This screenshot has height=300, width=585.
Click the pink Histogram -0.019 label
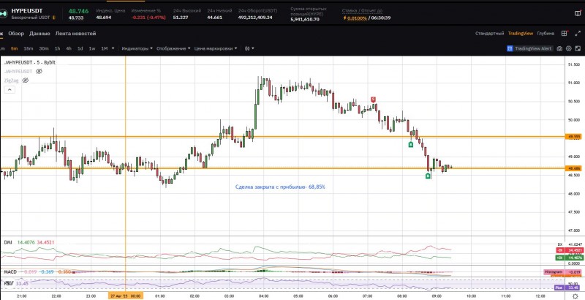pos(562,272)
